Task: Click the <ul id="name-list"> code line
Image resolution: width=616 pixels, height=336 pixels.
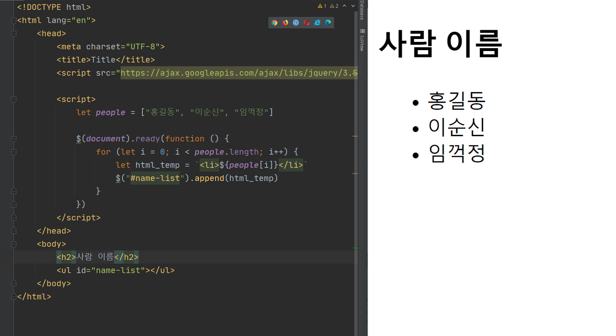Action: pyautogui.click(x=115, y=270)
